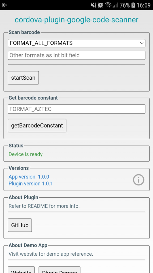Tap the mute vibrate icon in status bar

93,5
